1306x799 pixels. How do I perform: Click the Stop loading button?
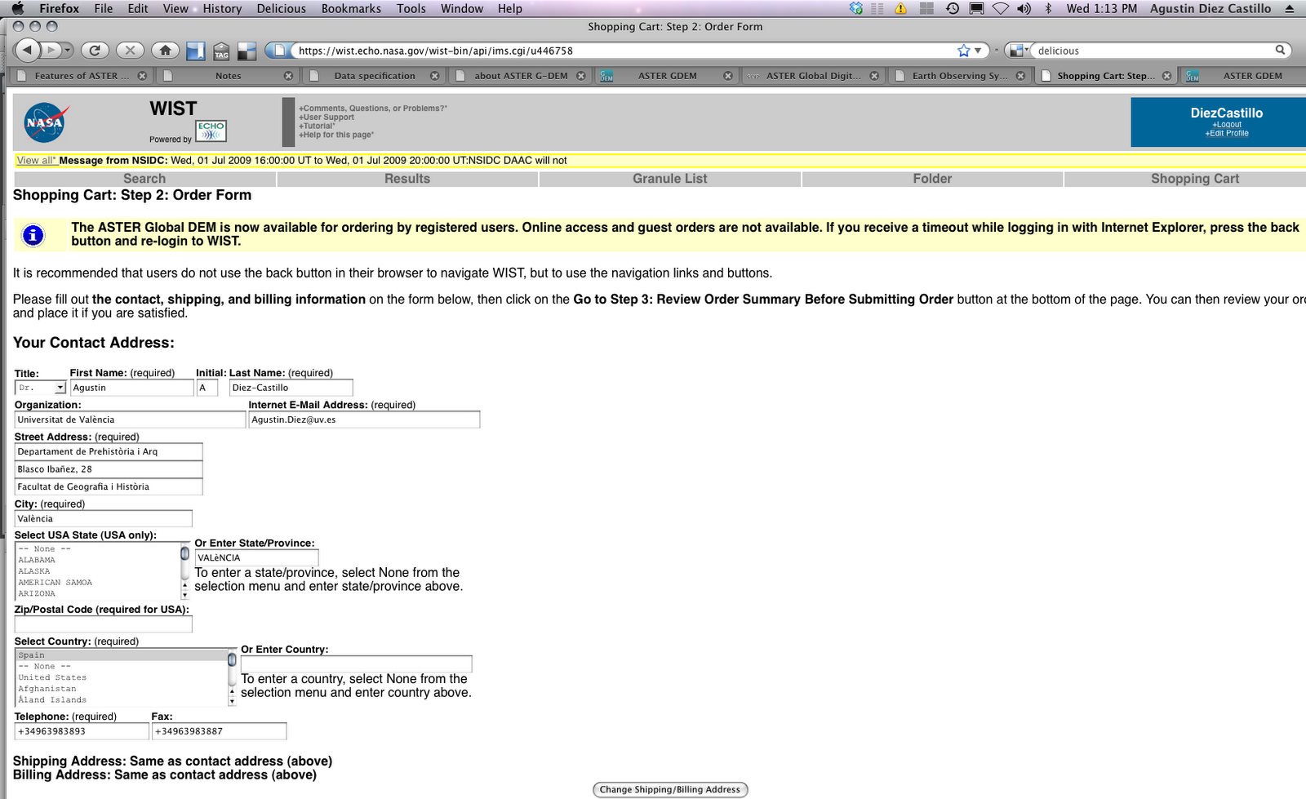(x=130, y=51)
